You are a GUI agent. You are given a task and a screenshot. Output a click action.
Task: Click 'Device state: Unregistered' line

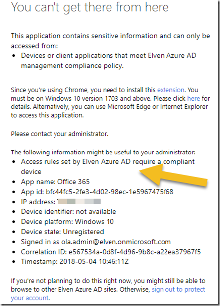[x=62, y=232]
